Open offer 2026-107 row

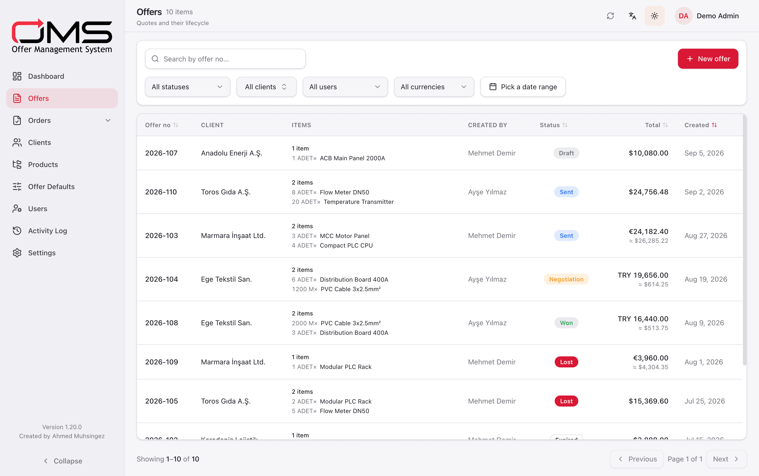(x=440, y=153)
